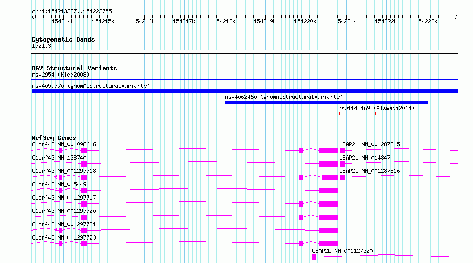
Task: Select the 154219k ruler position label
Action: [x=265, y=21]
